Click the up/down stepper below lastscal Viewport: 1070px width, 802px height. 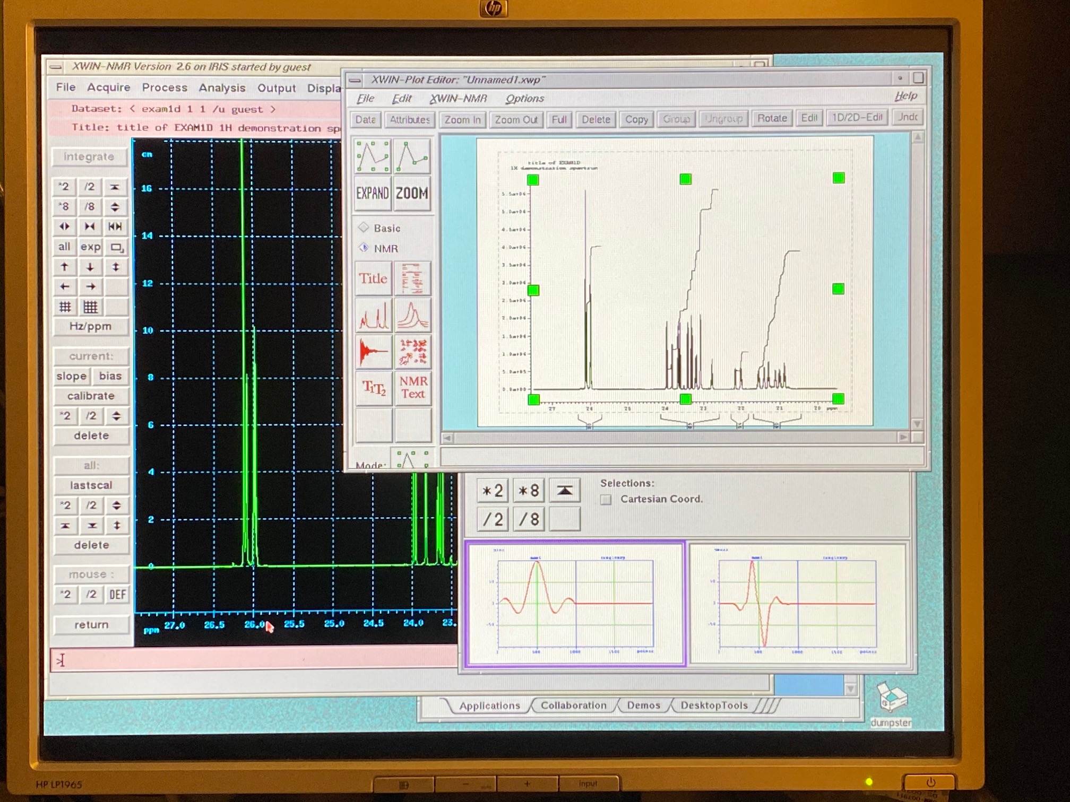[117, 505]
